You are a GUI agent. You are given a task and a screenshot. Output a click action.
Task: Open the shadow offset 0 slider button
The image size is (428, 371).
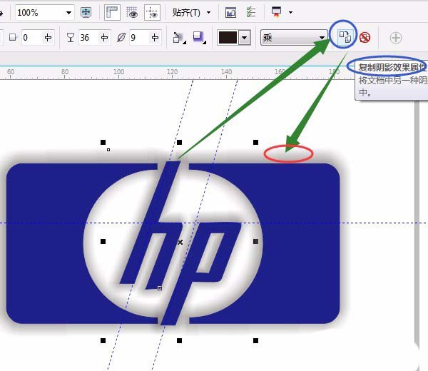[x=48, y=37]
